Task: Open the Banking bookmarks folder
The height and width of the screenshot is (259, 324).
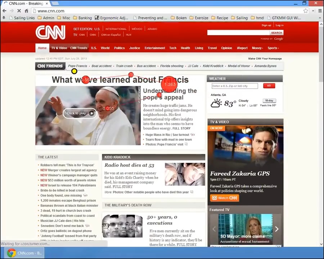Action: click(82, 18)
